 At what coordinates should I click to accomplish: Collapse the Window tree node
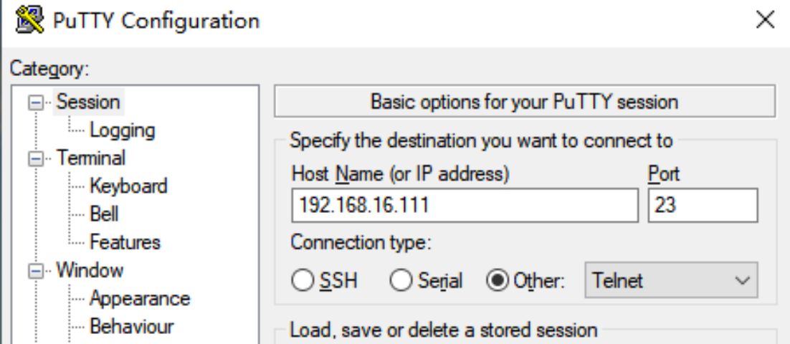point(36,272)
